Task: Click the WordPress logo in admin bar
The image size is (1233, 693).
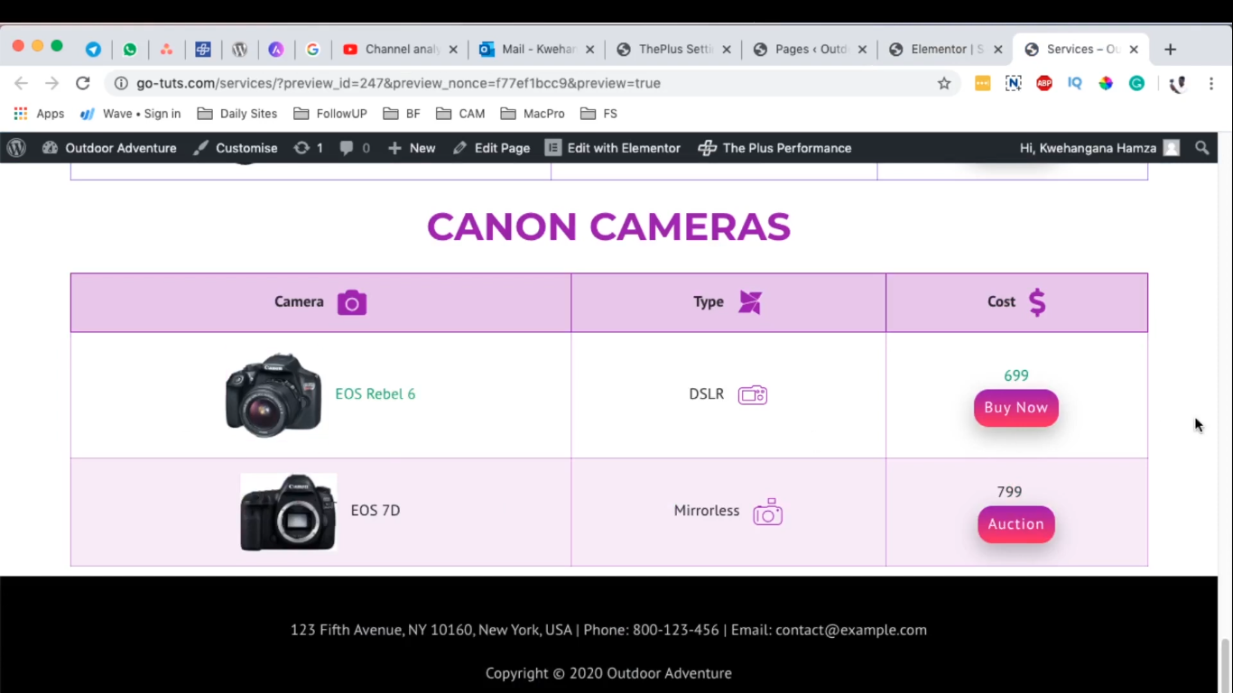Action: (x=16, y=148)
